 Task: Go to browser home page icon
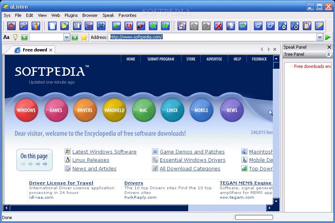click(182, 26)
